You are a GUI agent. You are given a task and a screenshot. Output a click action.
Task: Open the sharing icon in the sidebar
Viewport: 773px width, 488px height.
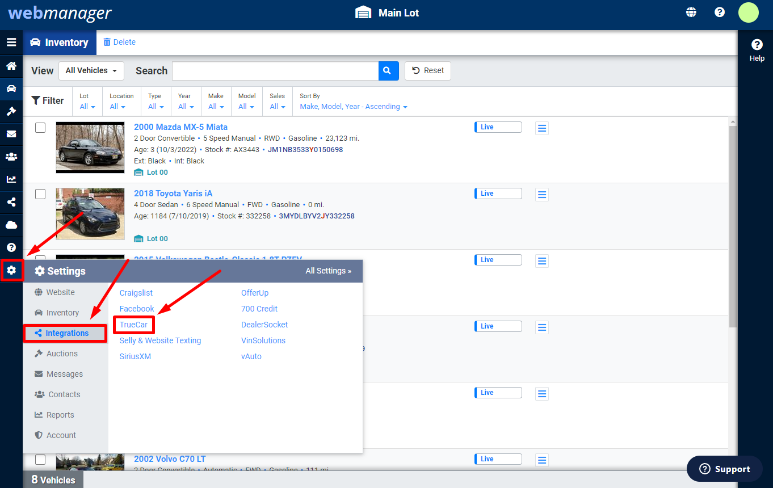pyautogui.click(x=11, y=202)
